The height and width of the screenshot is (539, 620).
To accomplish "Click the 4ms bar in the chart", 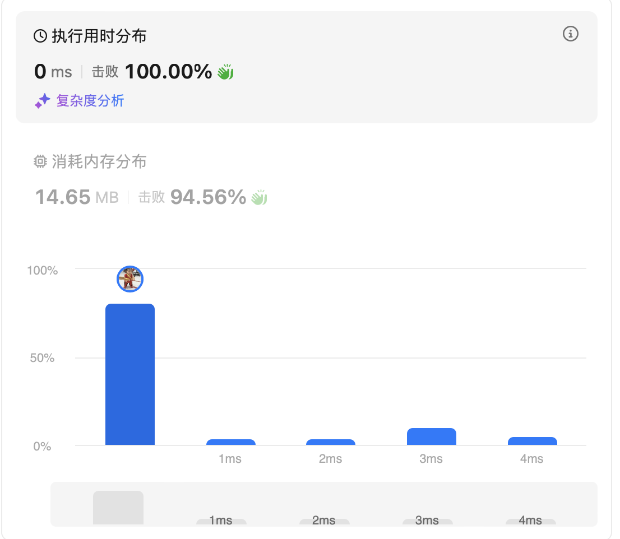I will 532,441.
